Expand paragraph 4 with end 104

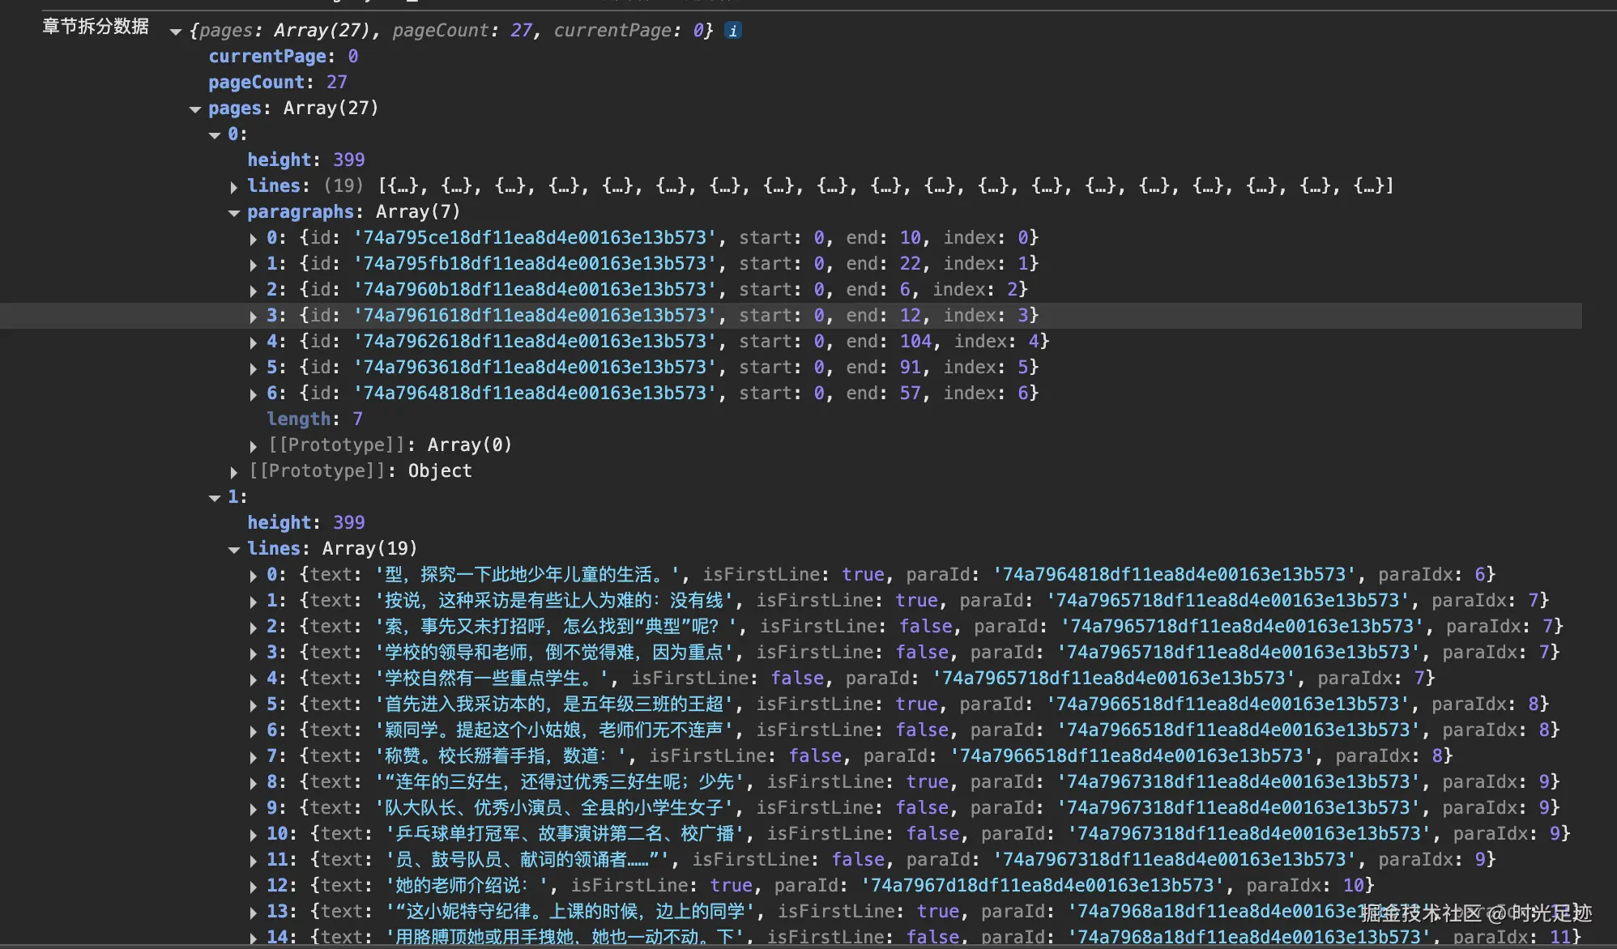(x=254, y=343)
